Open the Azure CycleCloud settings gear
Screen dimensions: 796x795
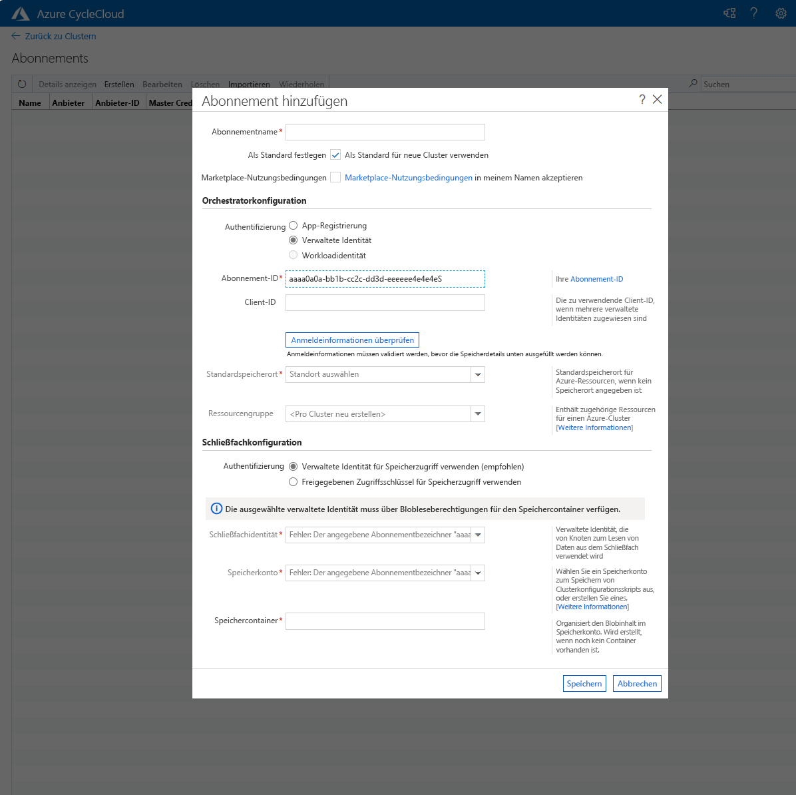coord(780,13)
